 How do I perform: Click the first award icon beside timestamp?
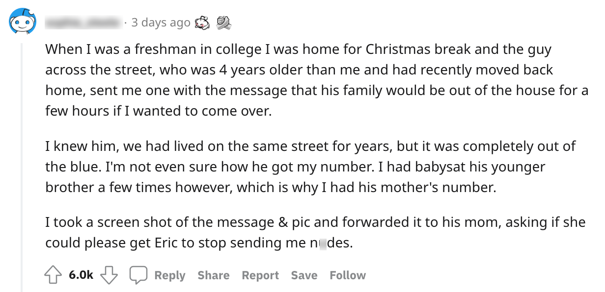[202, 23]
